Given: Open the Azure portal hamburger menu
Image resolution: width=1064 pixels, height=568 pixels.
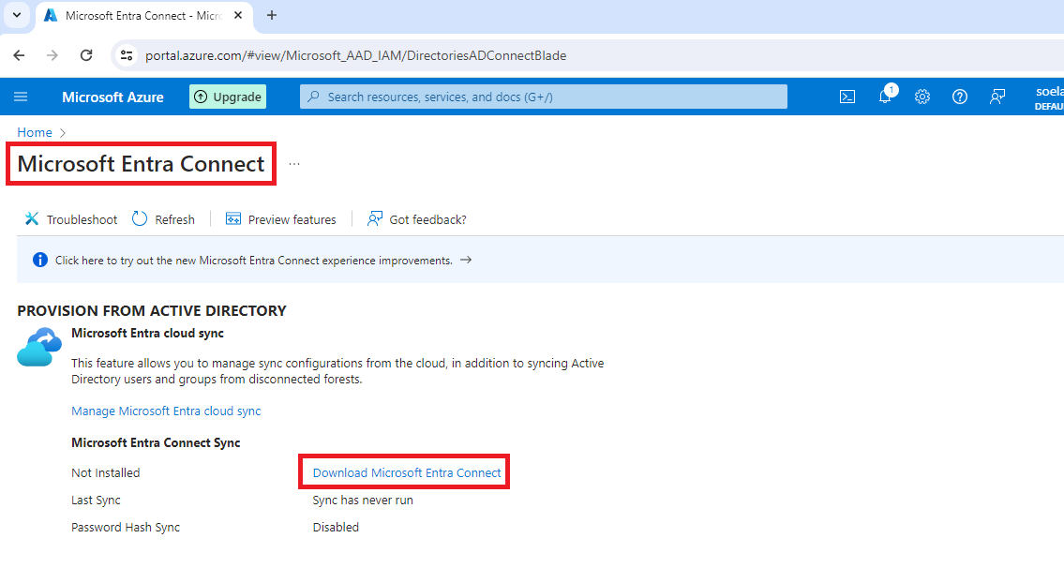Looking at the screenshot, I should pyautogui.click(x=21, y=97).
